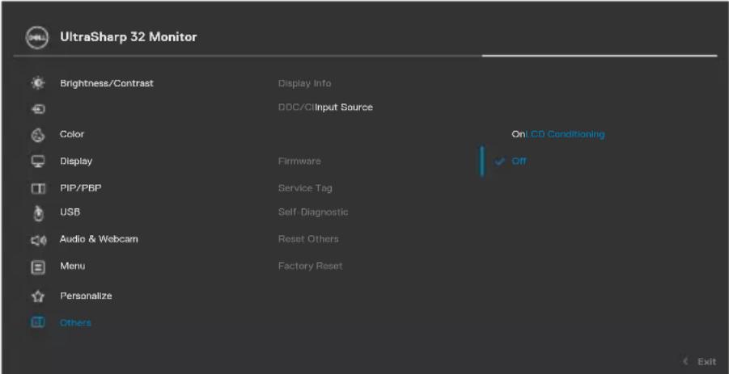Screen dimensions: 729x374
Task: Set LCD Conditioning to On
Action: [518, 134]
